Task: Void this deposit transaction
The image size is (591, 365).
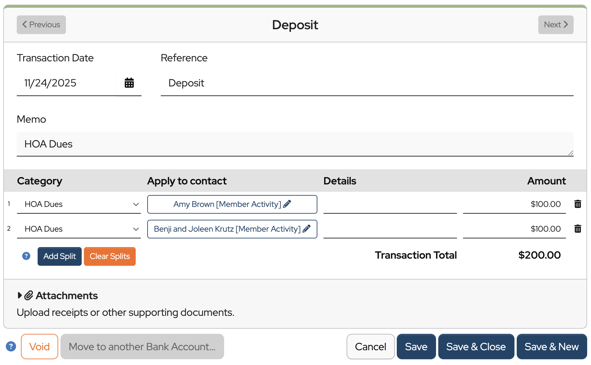Action: click(39, 346)
